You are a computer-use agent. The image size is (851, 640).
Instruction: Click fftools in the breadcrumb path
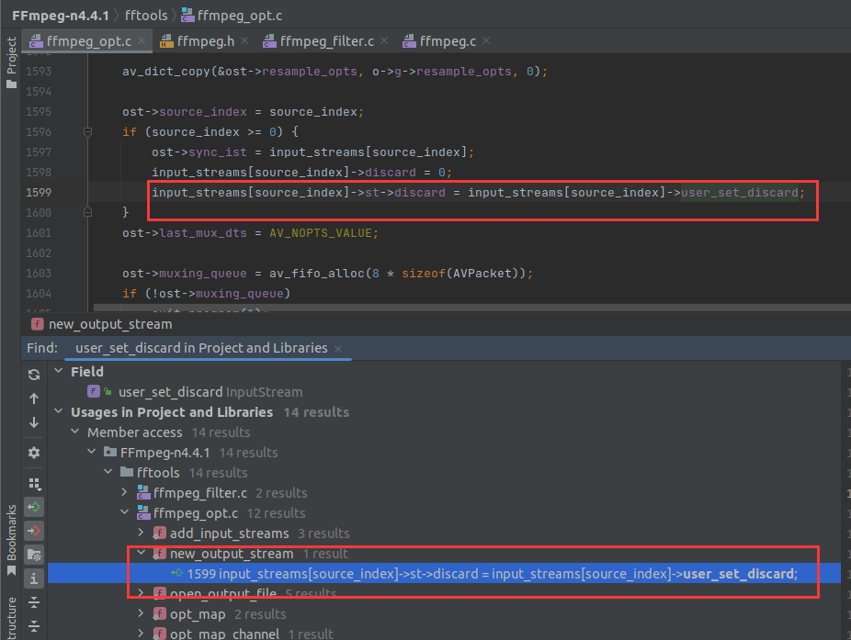click(x=148, y=14)
